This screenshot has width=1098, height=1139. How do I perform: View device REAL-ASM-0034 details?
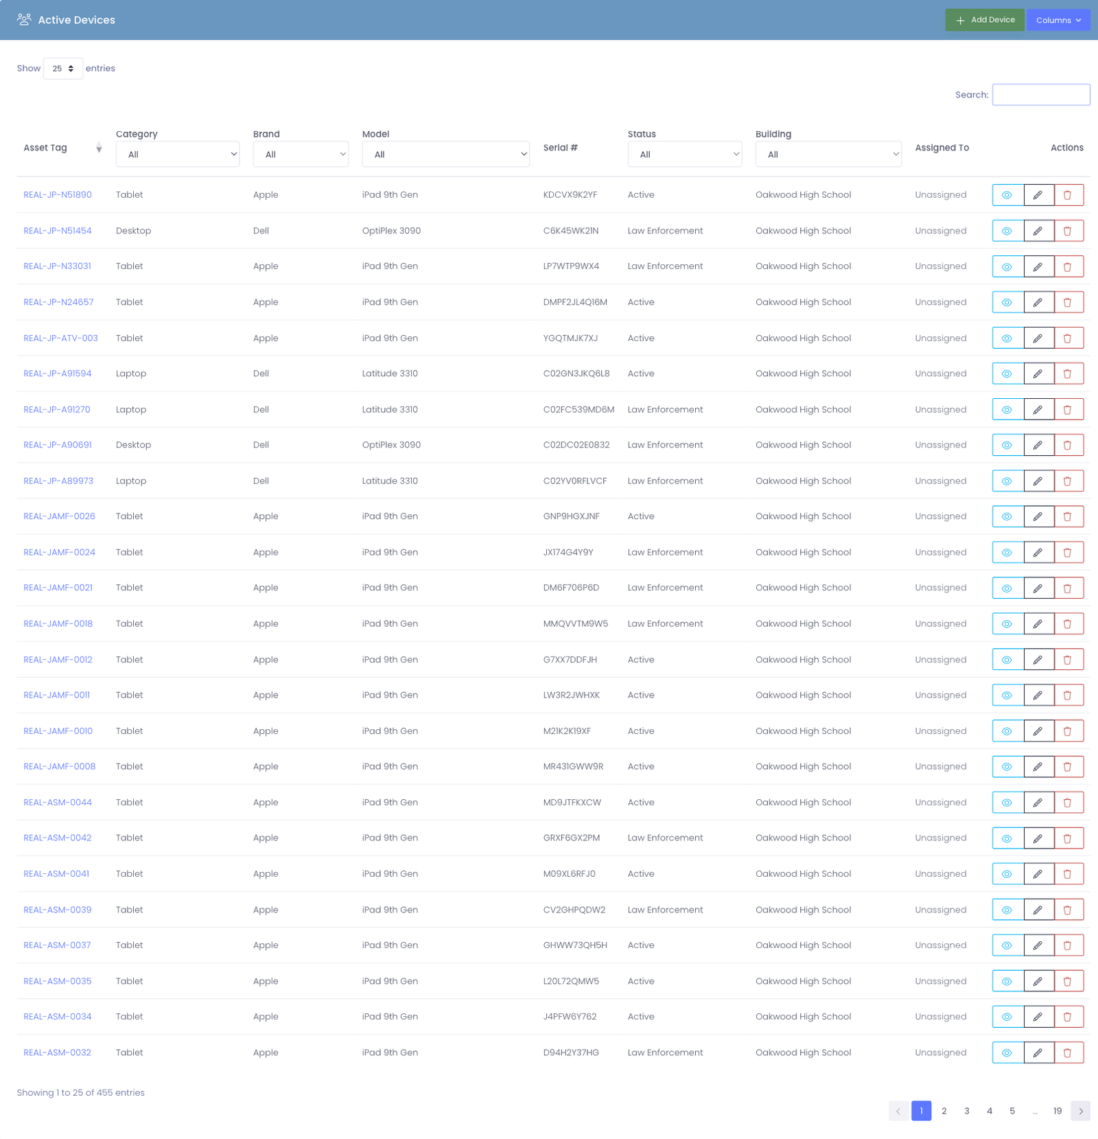[1007, 1017]
